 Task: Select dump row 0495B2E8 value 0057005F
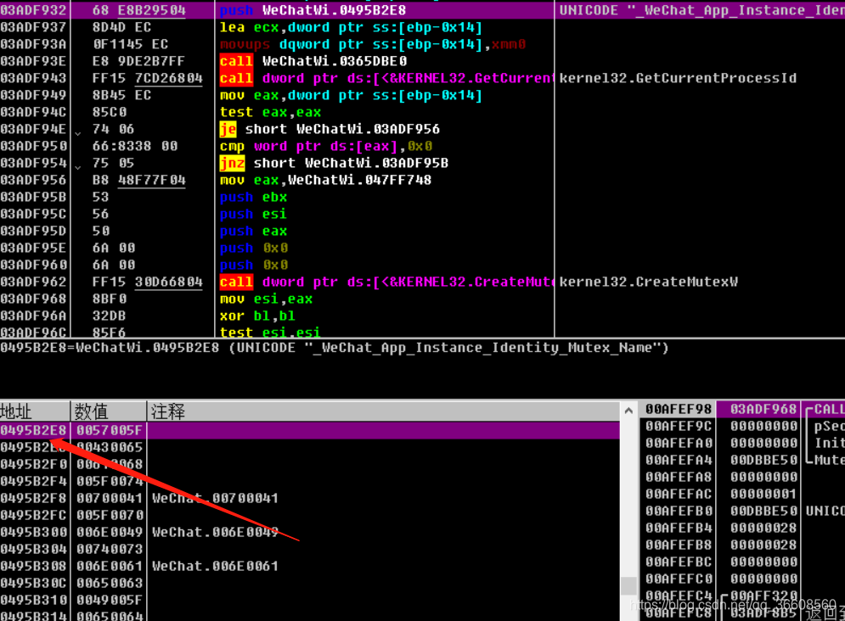(310, 430)
